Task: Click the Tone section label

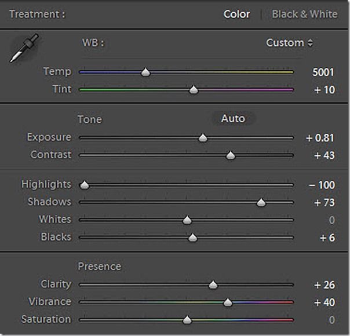Action: tap(89, 119)
